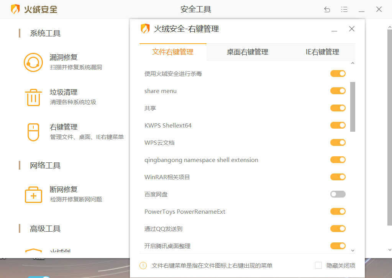
Task: Click the WPS云文档 item text
Action: [x=159, y=143]
